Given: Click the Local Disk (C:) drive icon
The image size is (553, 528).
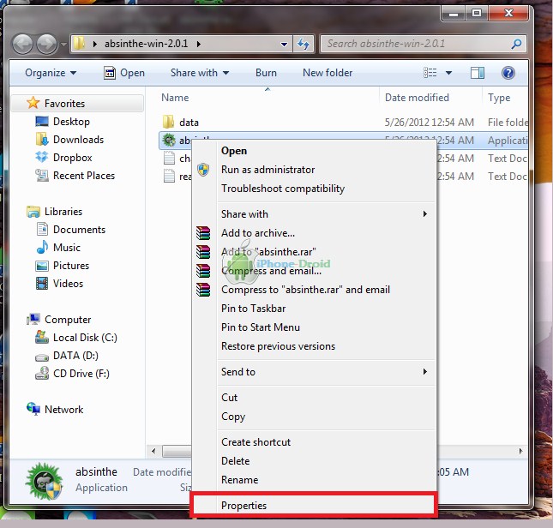Looking at the screenshot, I should pyautogui.click(x=42, y=337).
